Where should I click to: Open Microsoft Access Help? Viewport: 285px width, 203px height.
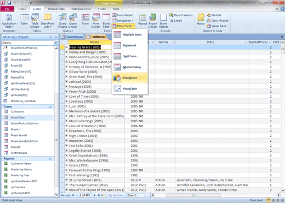click(x=282, y=9)
